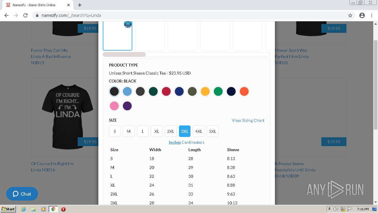The image size is (378, 213).
Task: Choose the purple color swatch
Action: (x=127, y=106)
